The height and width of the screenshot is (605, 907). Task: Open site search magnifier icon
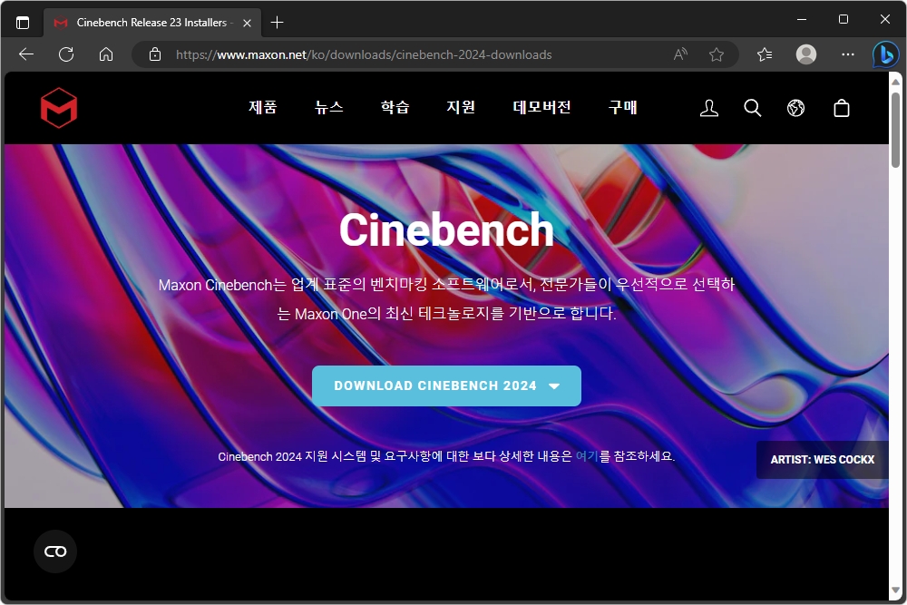tap(753, 108)
